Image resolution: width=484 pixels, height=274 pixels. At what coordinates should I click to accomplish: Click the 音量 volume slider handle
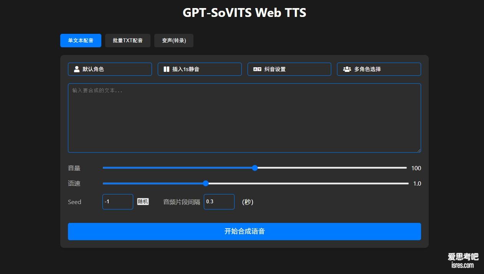255,168
